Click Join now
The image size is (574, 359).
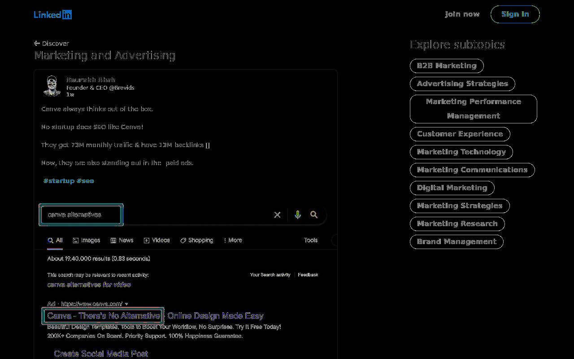pos(462,14)
